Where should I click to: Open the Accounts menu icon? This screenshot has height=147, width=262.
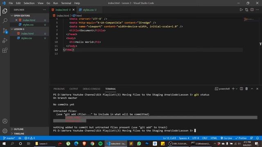point(5,121)
